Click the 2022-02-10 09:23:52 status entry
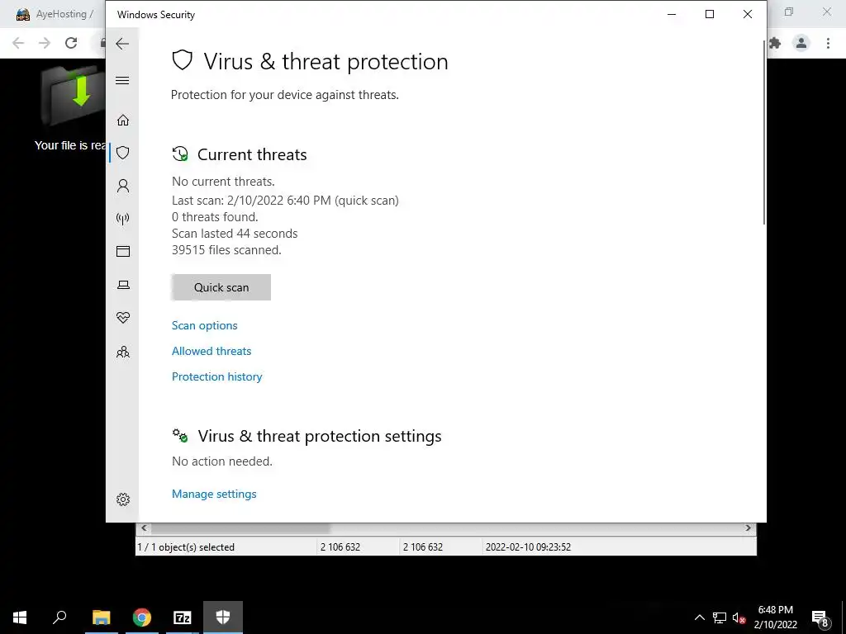The height and width of the screenshot is (634, 846). tap(528, 547)
